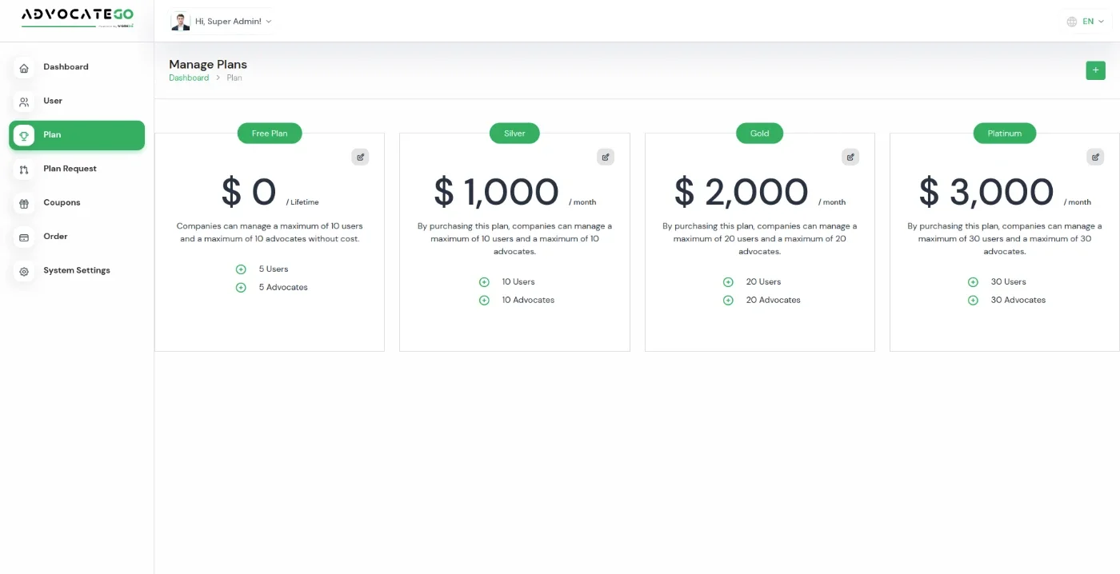Follow the Dashboard breadcrumb link
The image size is (1120, 574).
[189, 78]
